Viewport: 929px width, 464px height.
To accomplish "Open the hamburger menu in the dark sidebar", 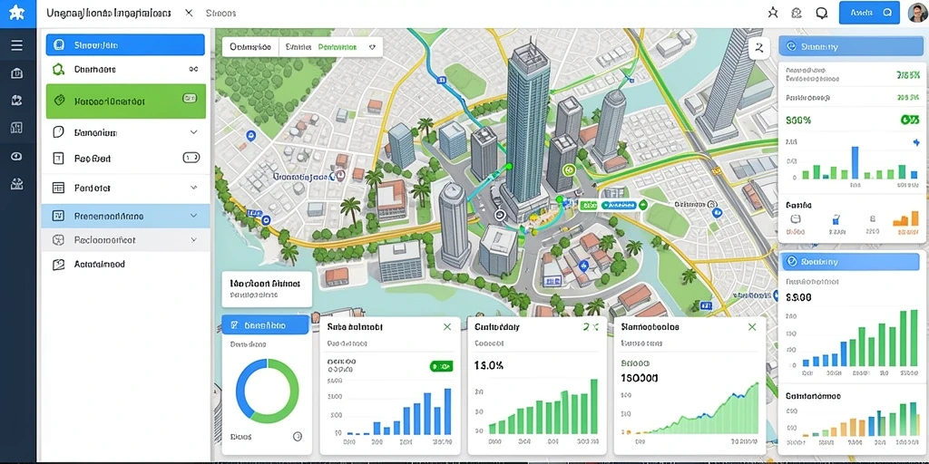I will click(x=16, y=45).
